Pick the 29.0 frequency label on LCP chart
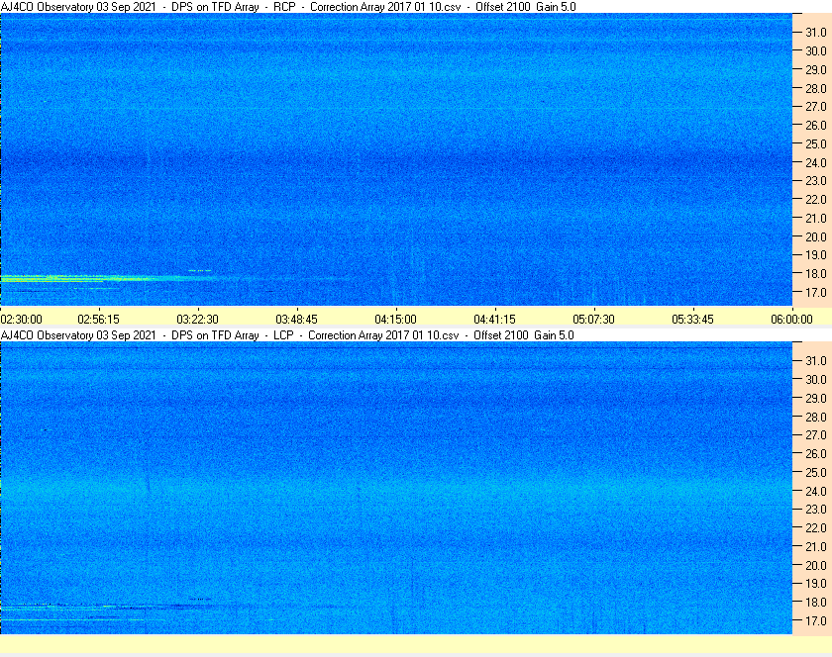The height and width of the screenshot is (657, 832). click(816, 398)
